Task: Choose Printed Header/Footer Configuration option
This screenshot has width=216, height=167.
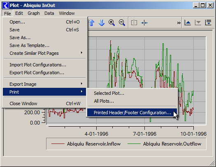Action: (x=132, y=113)
